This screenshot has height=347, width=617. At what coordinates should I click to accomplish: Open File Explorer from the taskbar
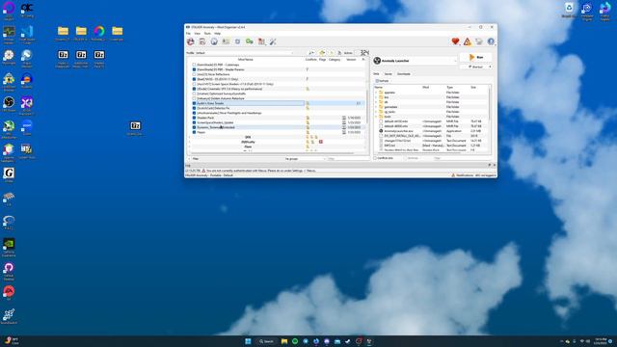(284, 341)
